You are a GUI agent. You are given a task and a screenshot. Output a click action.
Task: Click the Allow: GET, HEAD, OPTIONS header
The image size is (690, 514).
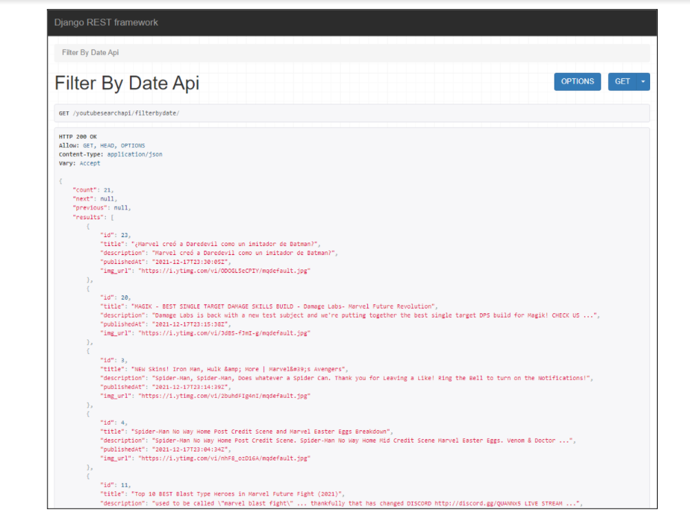point(102,146)
